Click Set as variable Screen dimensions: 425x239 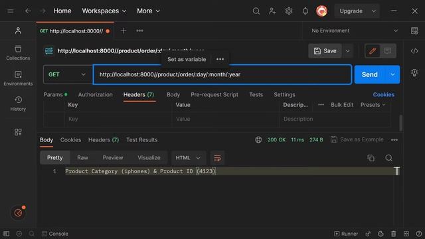187,59
